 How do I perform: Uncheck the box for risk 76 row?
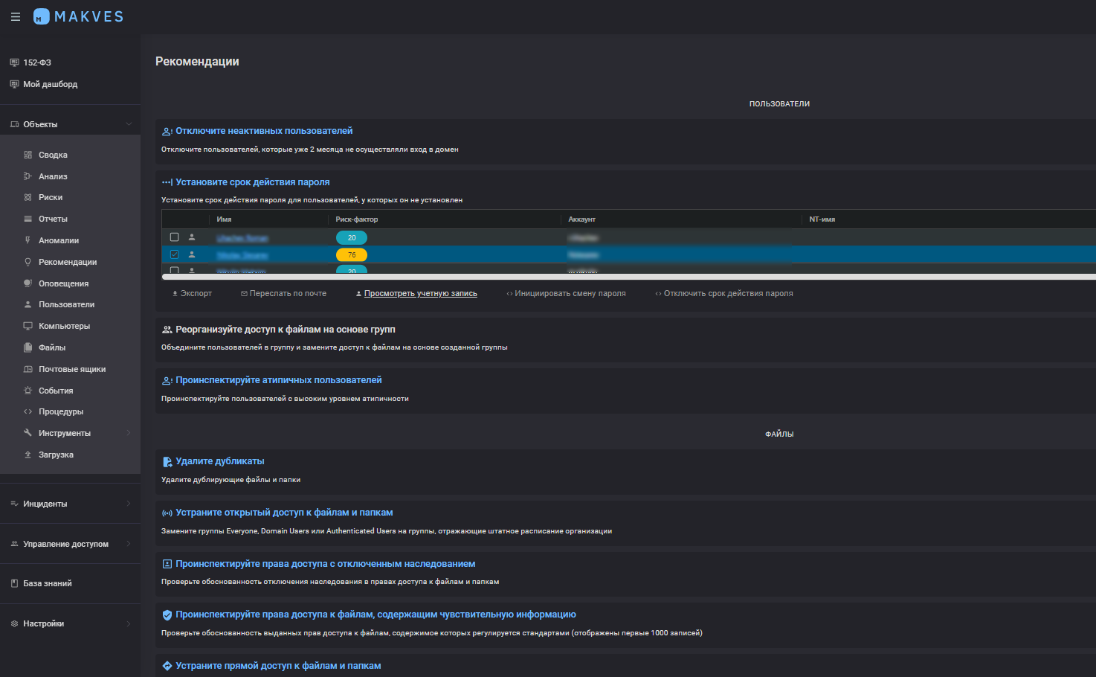175,254
